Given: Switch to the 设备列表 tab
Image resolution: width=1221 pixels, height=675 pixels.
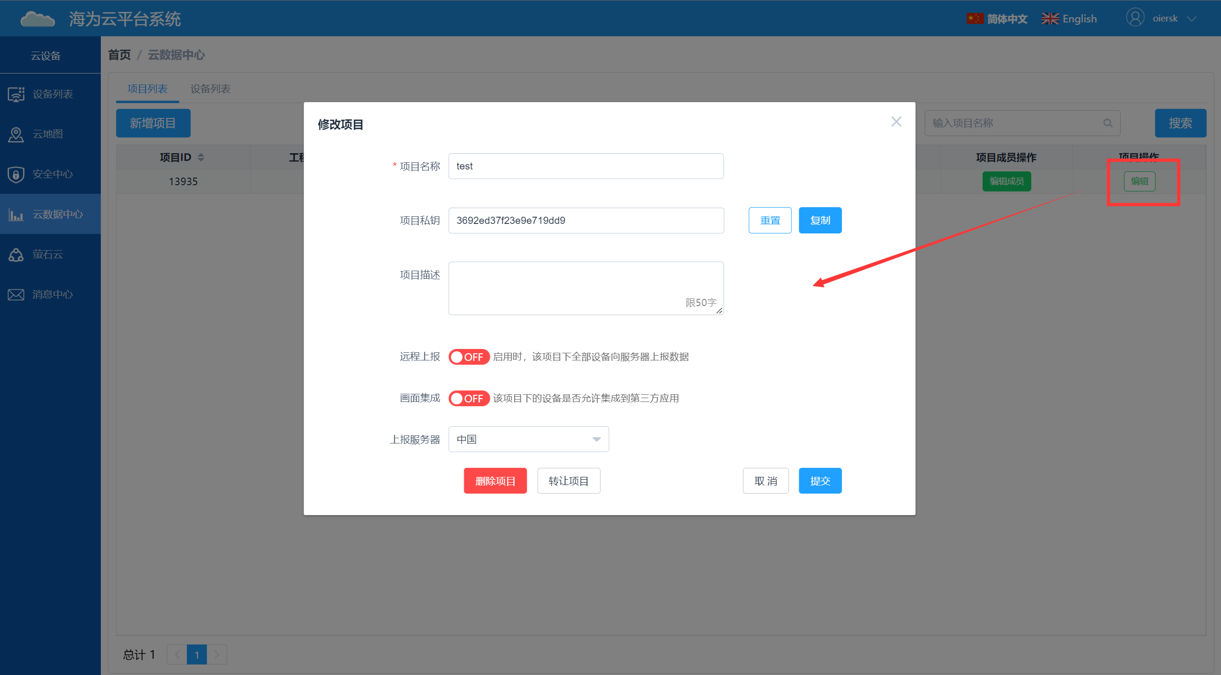Looking at the screenshot, I should click(x=211, y=89).
